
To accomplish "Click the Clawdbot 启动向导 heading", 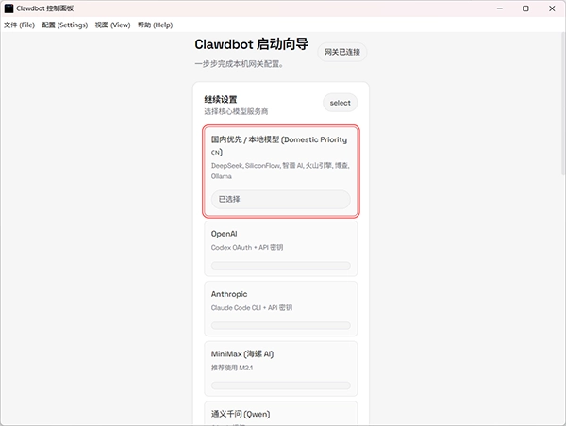I will pyautogui.click(x=251, y=44).
